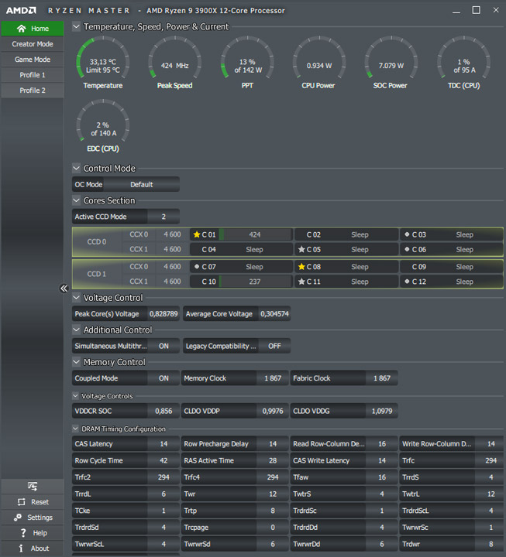Click the EDC (CPU) gauge

click(x=103, y=126)
